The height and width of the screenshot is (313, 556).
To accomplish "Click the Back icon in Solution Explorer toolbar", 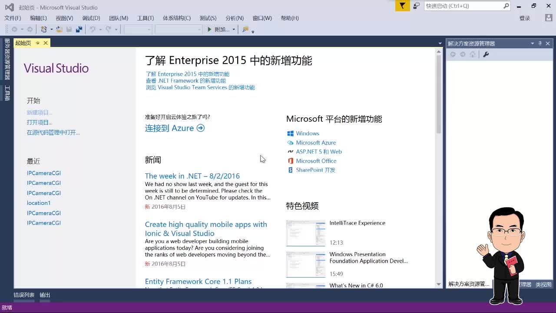I will point(453,54).
